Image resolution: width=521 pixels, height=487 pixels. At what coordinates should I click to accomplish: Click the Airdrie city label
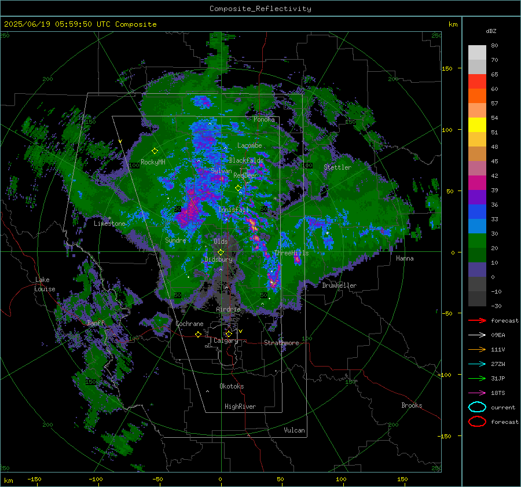pos(228,309)
